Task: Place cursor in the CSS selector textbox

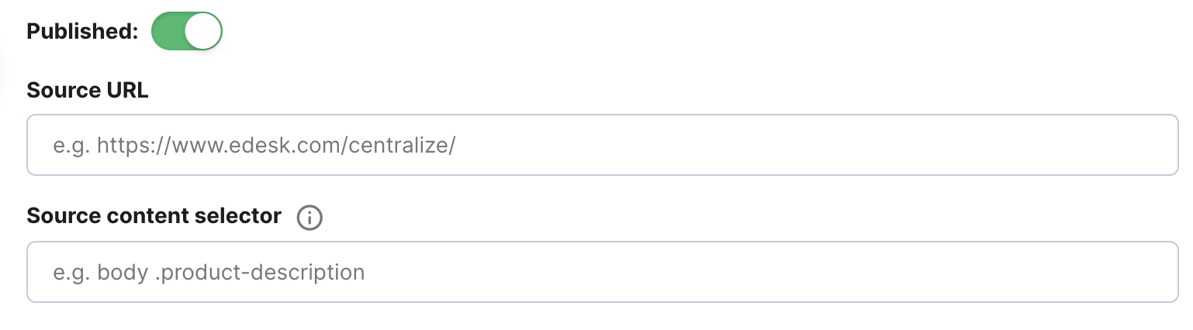Action: pos(603,272)
